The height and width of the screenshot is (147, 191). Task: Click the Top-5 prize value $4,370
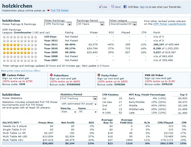pyautogui.click(x=183, y=102)
